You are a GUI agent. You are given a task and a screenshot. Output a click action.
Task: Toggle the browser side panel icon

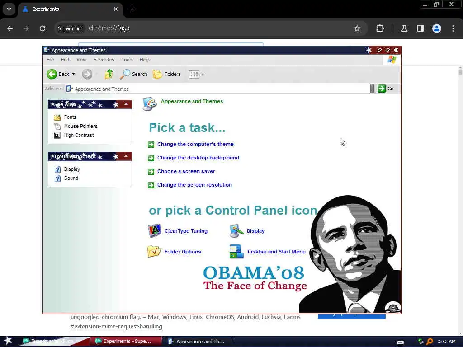pos(420,28)
